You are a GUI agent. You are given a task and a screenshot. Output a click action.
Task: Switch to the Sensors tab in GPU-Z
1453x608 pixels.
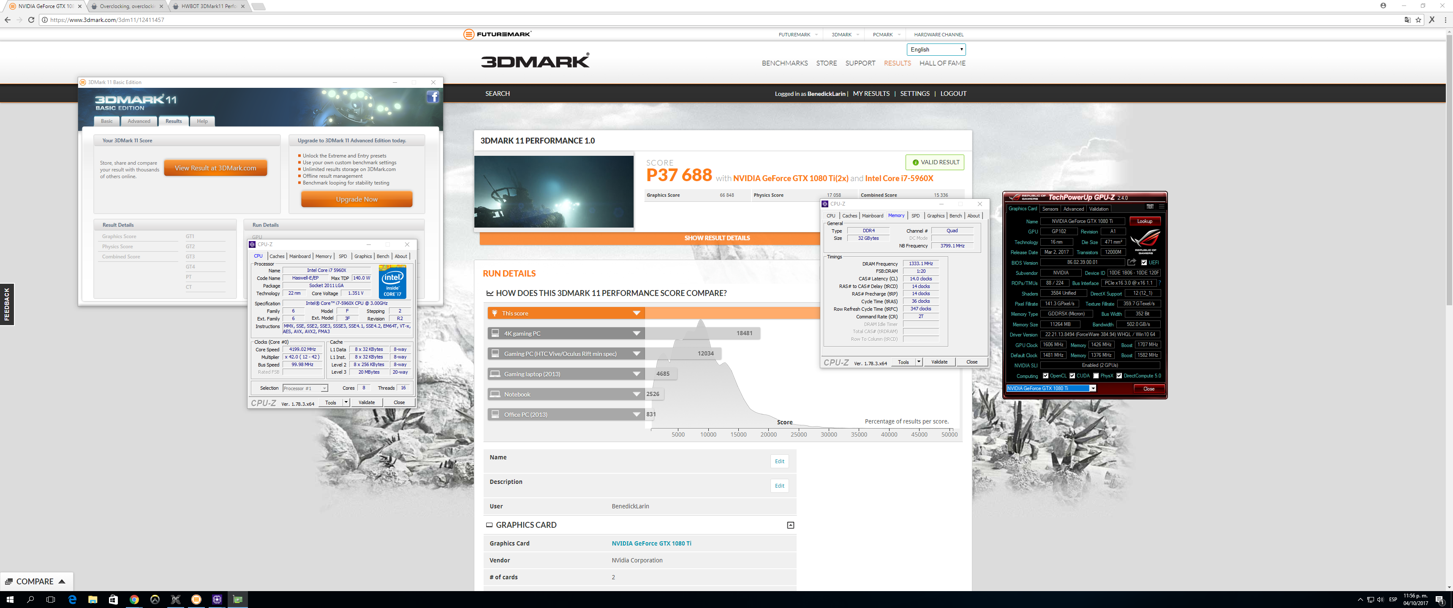(x=1050, y=209)
